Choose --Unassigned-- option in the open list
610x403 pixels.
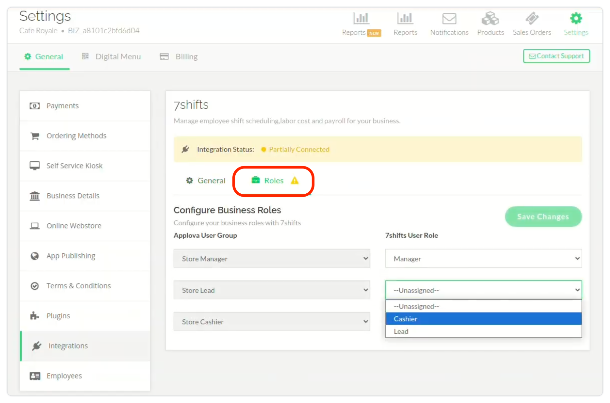click(x=483, y=306)
